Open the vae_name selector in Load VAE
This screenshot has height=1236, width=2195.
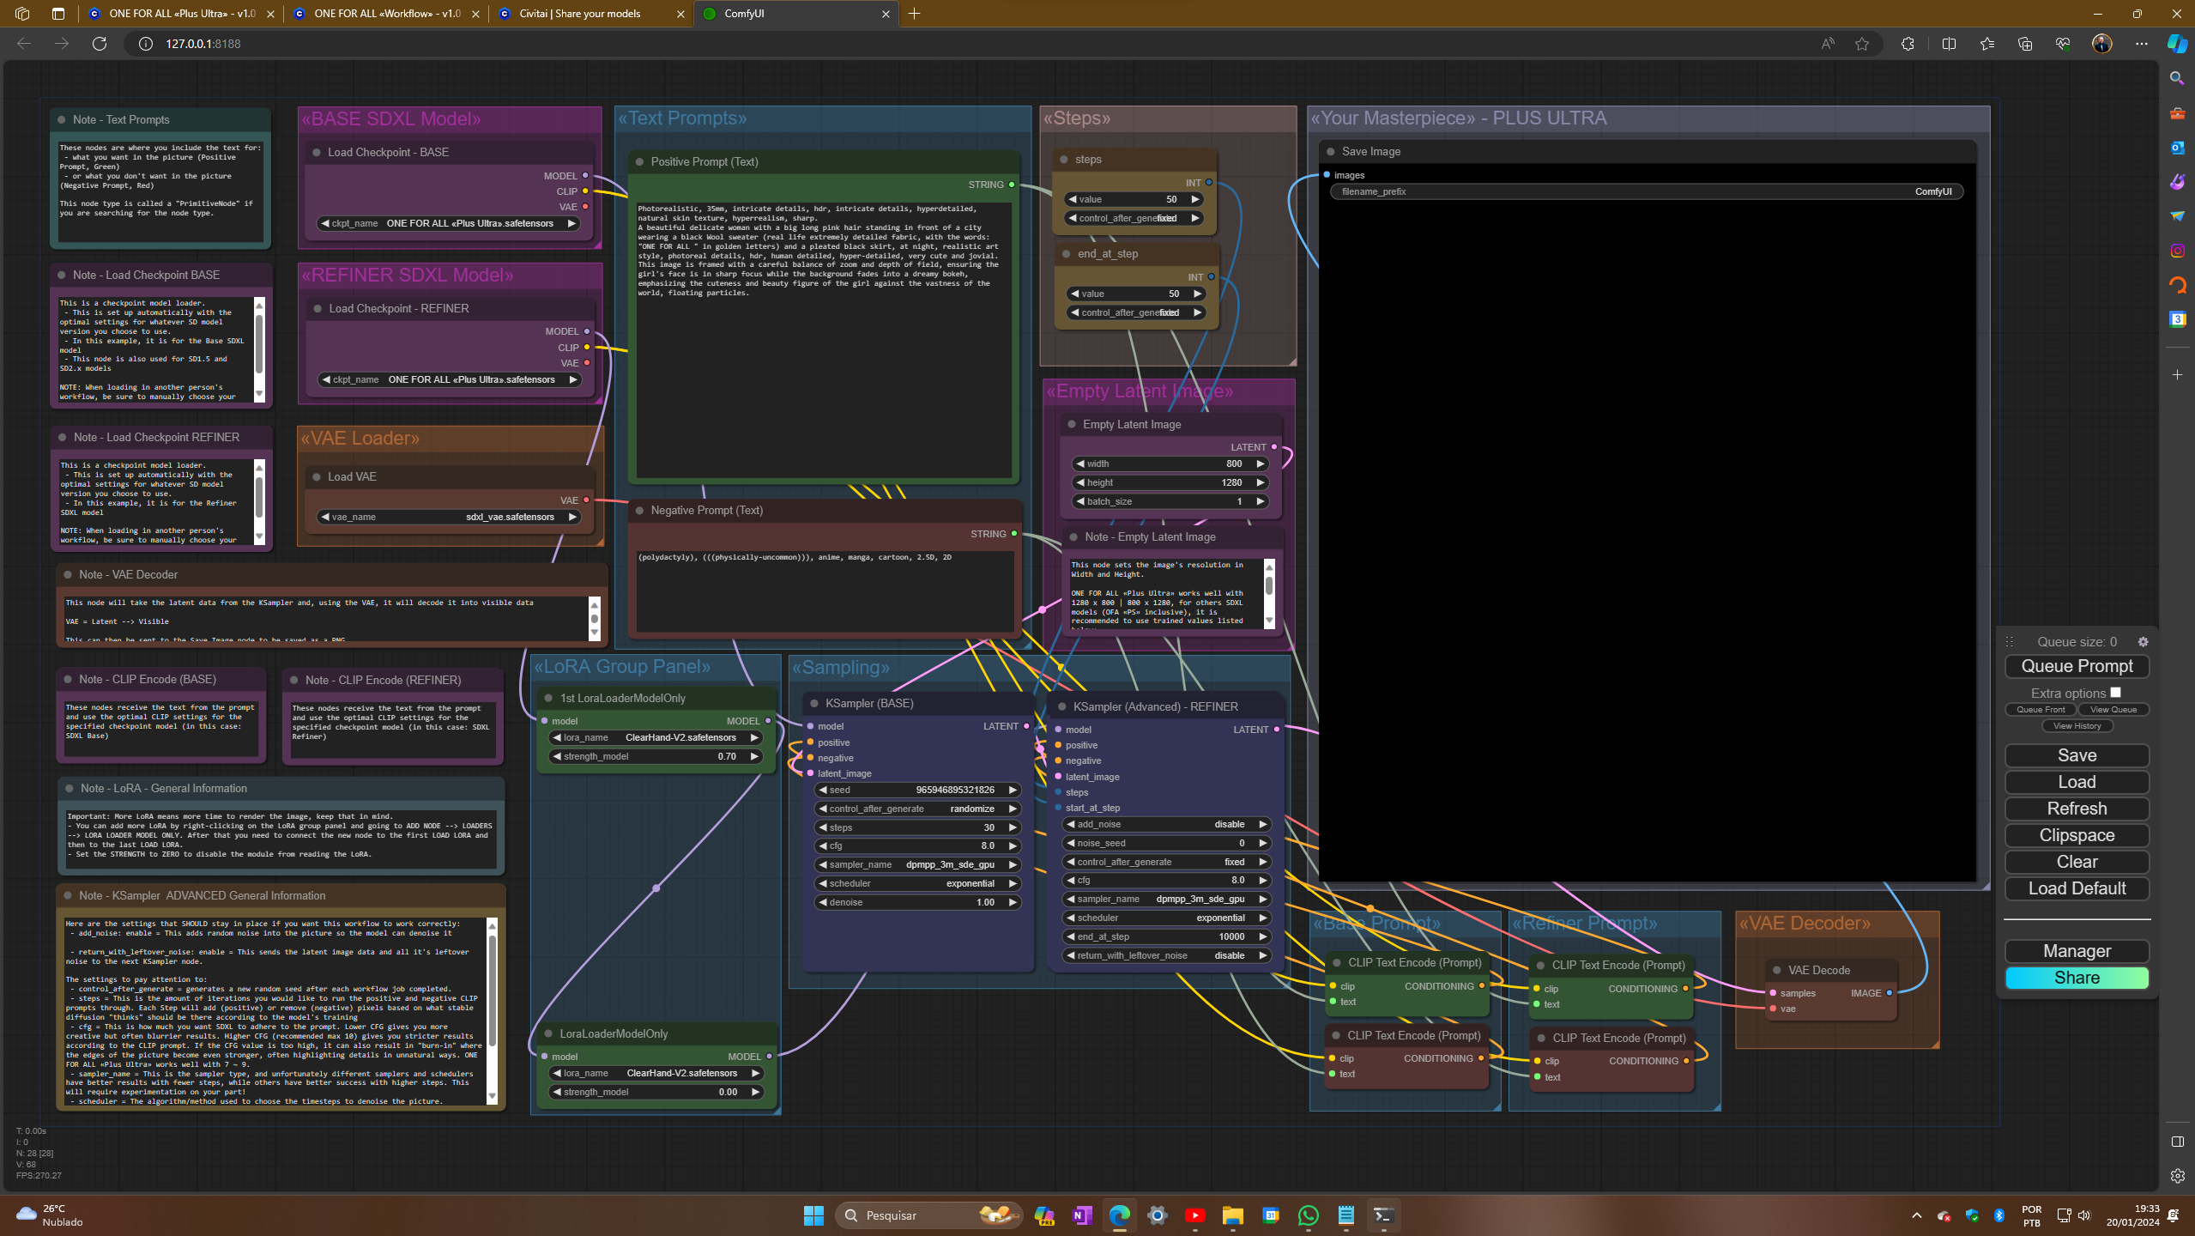450,518
